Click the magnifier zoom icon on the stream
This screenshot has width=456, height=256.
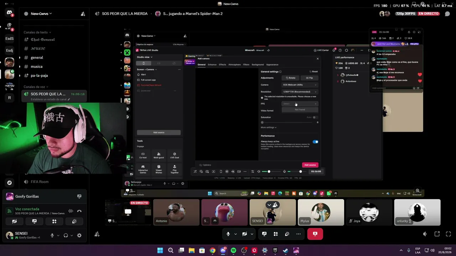coord(418,191)
